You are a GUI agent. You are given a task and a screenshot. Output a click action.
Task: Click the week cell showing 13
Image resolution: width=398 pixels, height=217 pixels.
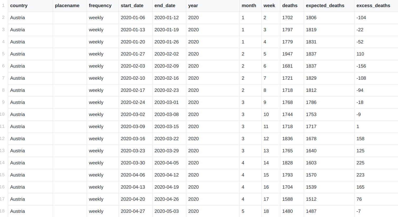coord(266,151)
